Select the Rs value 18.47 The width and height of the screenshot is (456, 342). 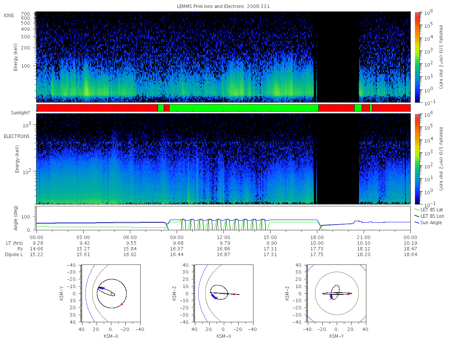[410, 249]
